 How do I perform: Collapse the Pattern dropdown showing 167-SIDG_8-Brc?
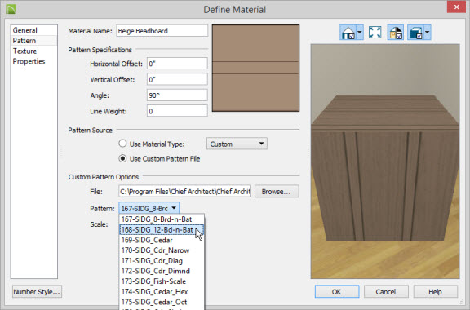coord(149,208)
